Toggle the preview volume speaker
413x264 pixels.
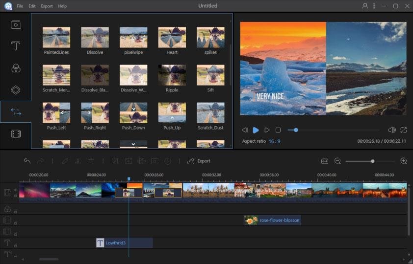tap(391, 130)
